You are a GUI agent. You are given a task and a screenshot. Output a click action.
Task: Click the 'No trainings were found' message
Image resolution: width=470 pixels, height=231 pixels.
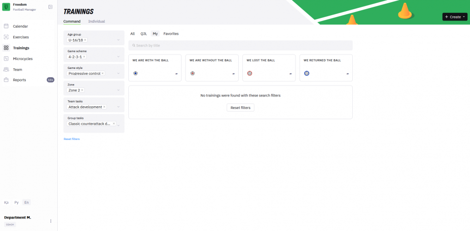pos(241,95)
